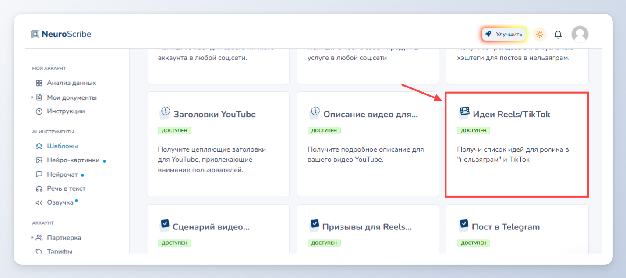Click ДОСТУПЕН badge under Описание видео
Screen dimensions: 626x278
point(324,130)
